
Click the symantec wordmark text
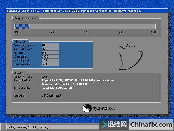(x=104, y=108)
